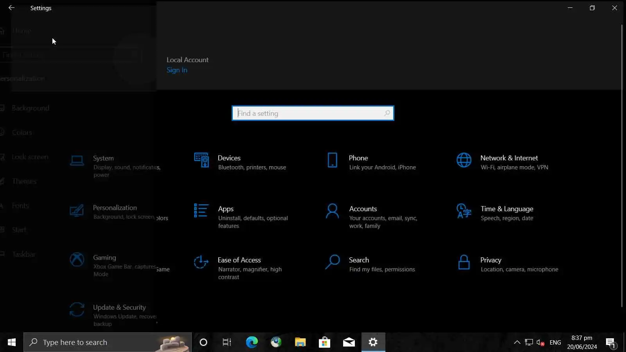The height and width of the screenshot is (352, 626).
Task: Open the Network & Internet globe icon
Action: (464, 160)
